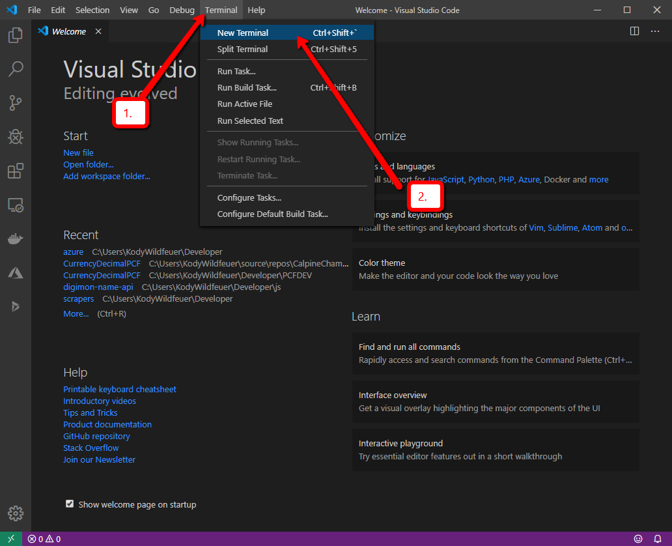Open the Azure icon in activity bar
The image size is (672, 546).
pos(16,273)
